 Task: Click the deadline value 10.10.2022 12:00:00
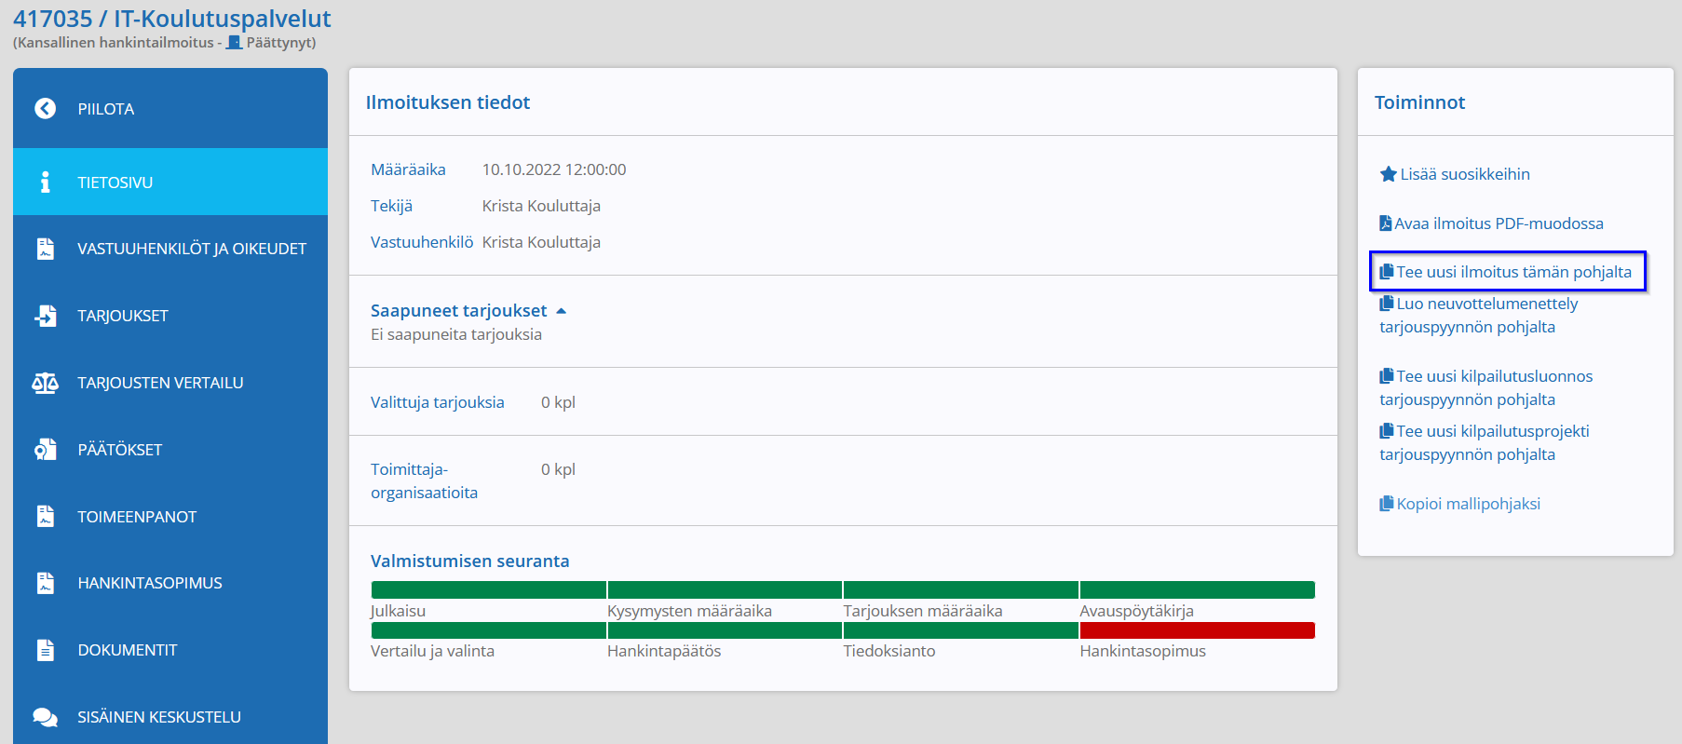[x=554, y=169]
